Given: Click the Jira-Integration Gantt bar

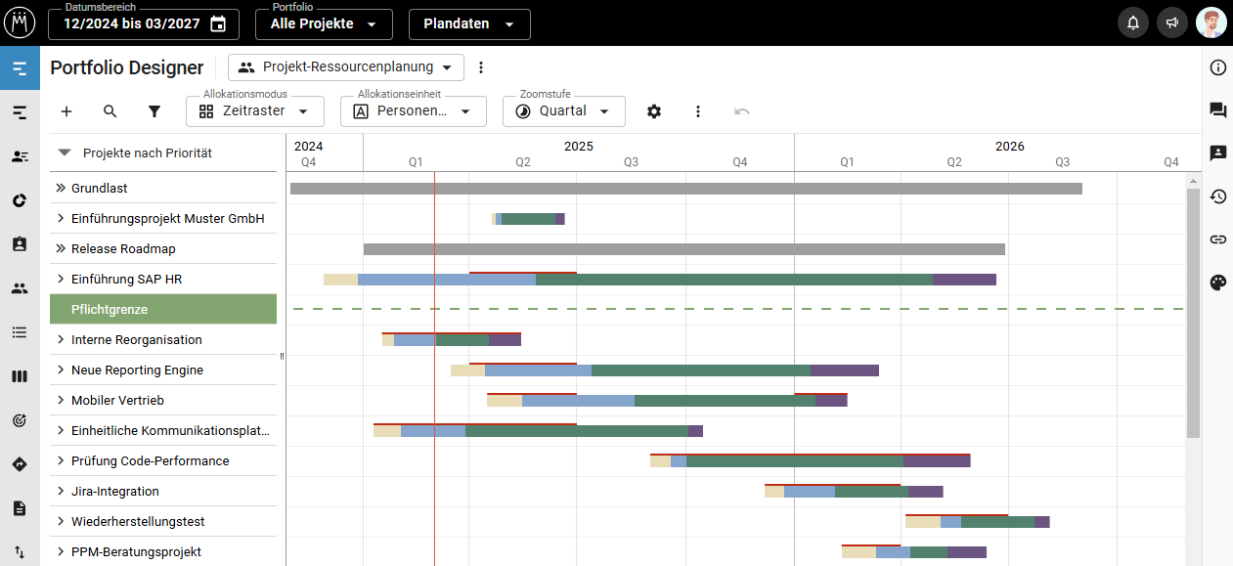Looking at the screenshot, I should pos(854,492).
